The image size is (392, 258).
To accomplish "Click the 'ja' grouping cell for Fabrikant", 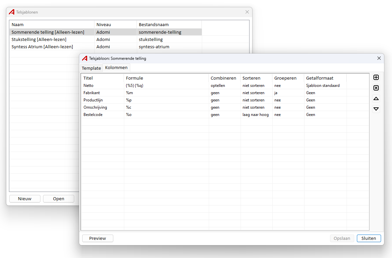I will (288, 93).
